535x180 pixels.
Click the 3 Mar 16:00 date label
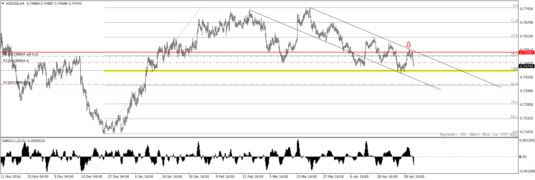pyautogui.click(x=279, y=177)
